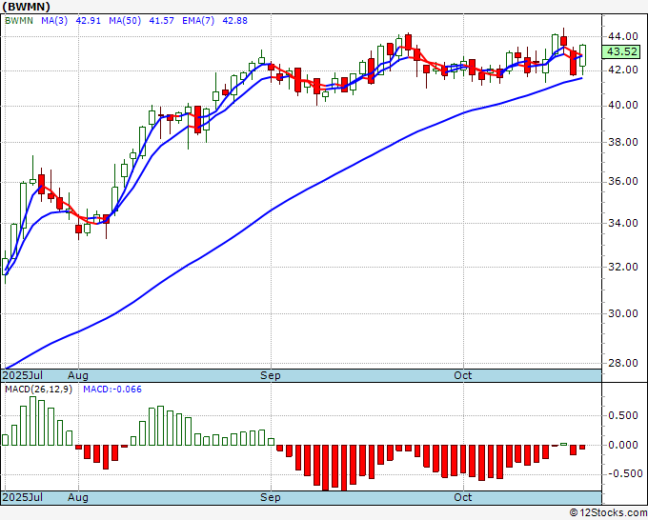This screenshot has height=520, width=648.
Task: Click the 0.500 MACD axis label
Action: click(x=623, y=415)
